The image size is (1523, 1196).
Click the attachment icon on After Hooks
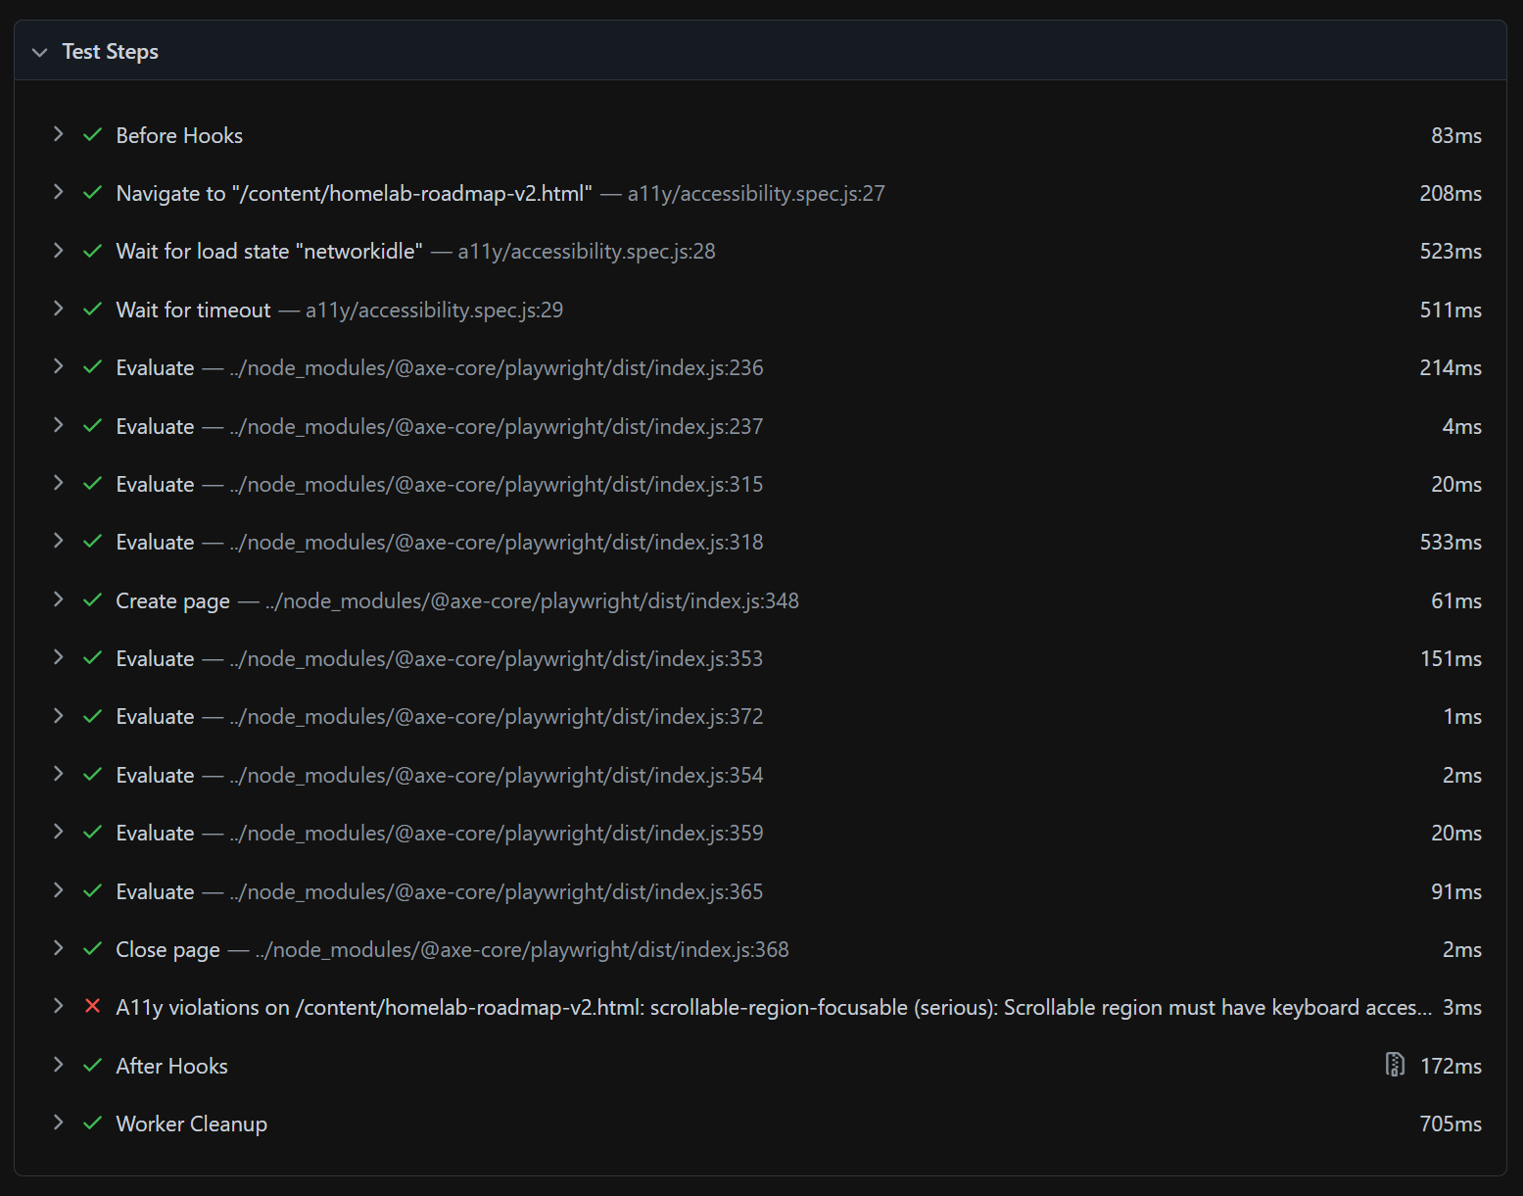(x=1395, y=1065)
